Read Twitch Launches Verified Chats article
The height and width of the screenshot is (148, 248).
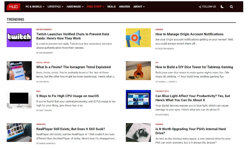73,36
